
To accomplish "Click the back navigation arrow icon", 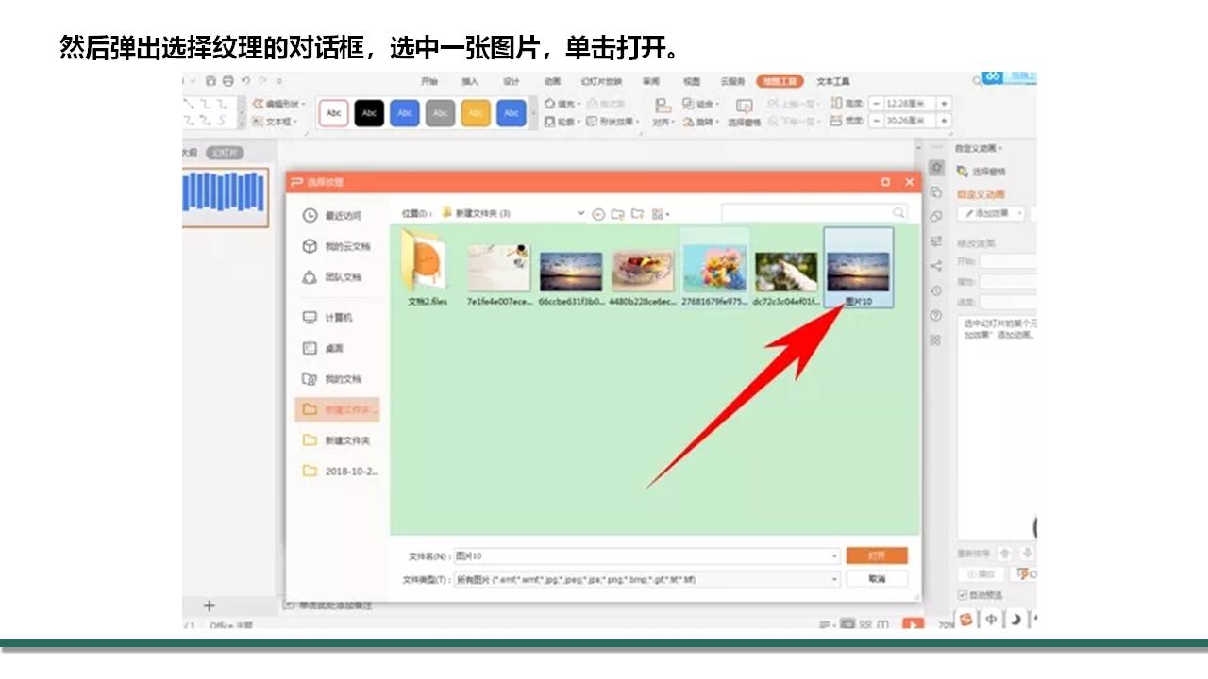I will click(x=598, y=214).
